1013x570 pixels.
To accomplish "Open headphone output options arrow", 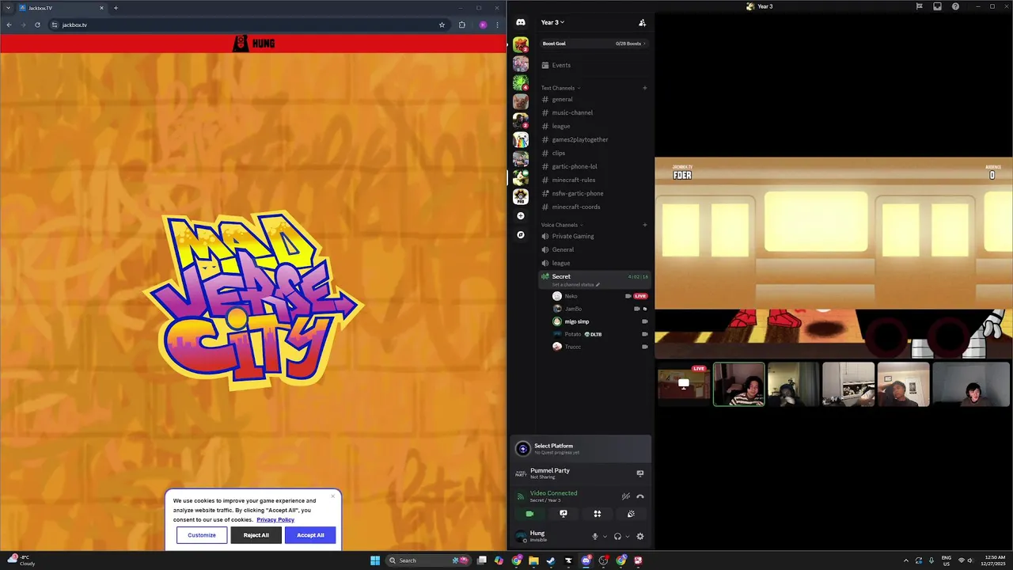I will coord(628,536).
